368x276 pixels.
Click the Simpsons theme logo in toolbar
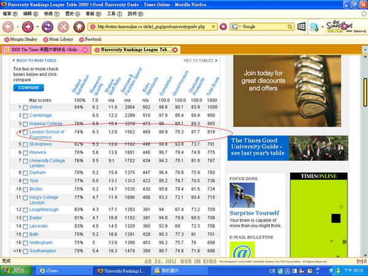click(x=346, y=26)
